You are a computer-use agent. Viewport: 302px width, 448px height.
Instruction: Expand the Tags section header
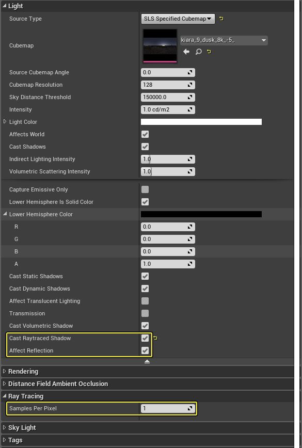pyautogui.click(x=5, y=440)
